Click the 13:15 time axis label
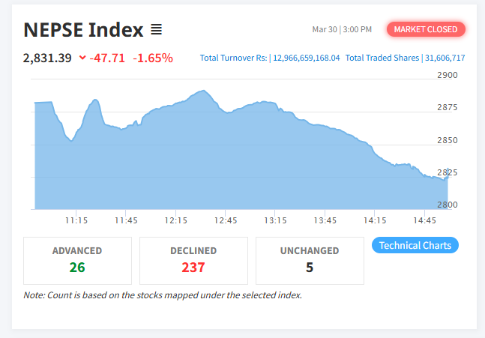485x338 pixels. tap(276, 220)
